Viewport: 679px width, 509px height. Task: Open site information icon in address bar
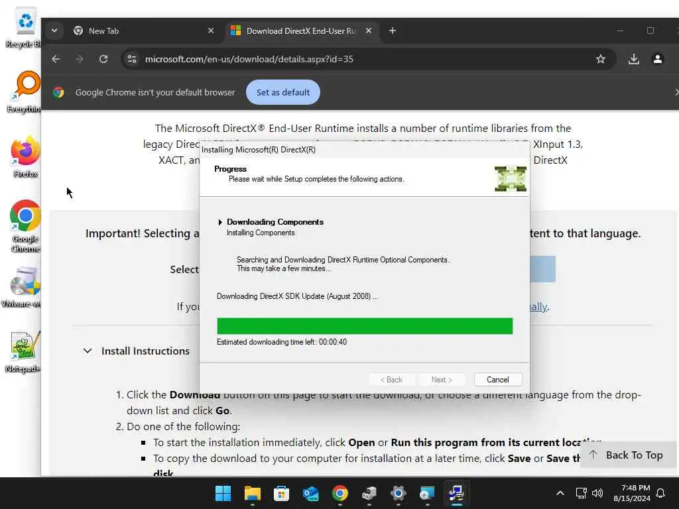(132, 59)
